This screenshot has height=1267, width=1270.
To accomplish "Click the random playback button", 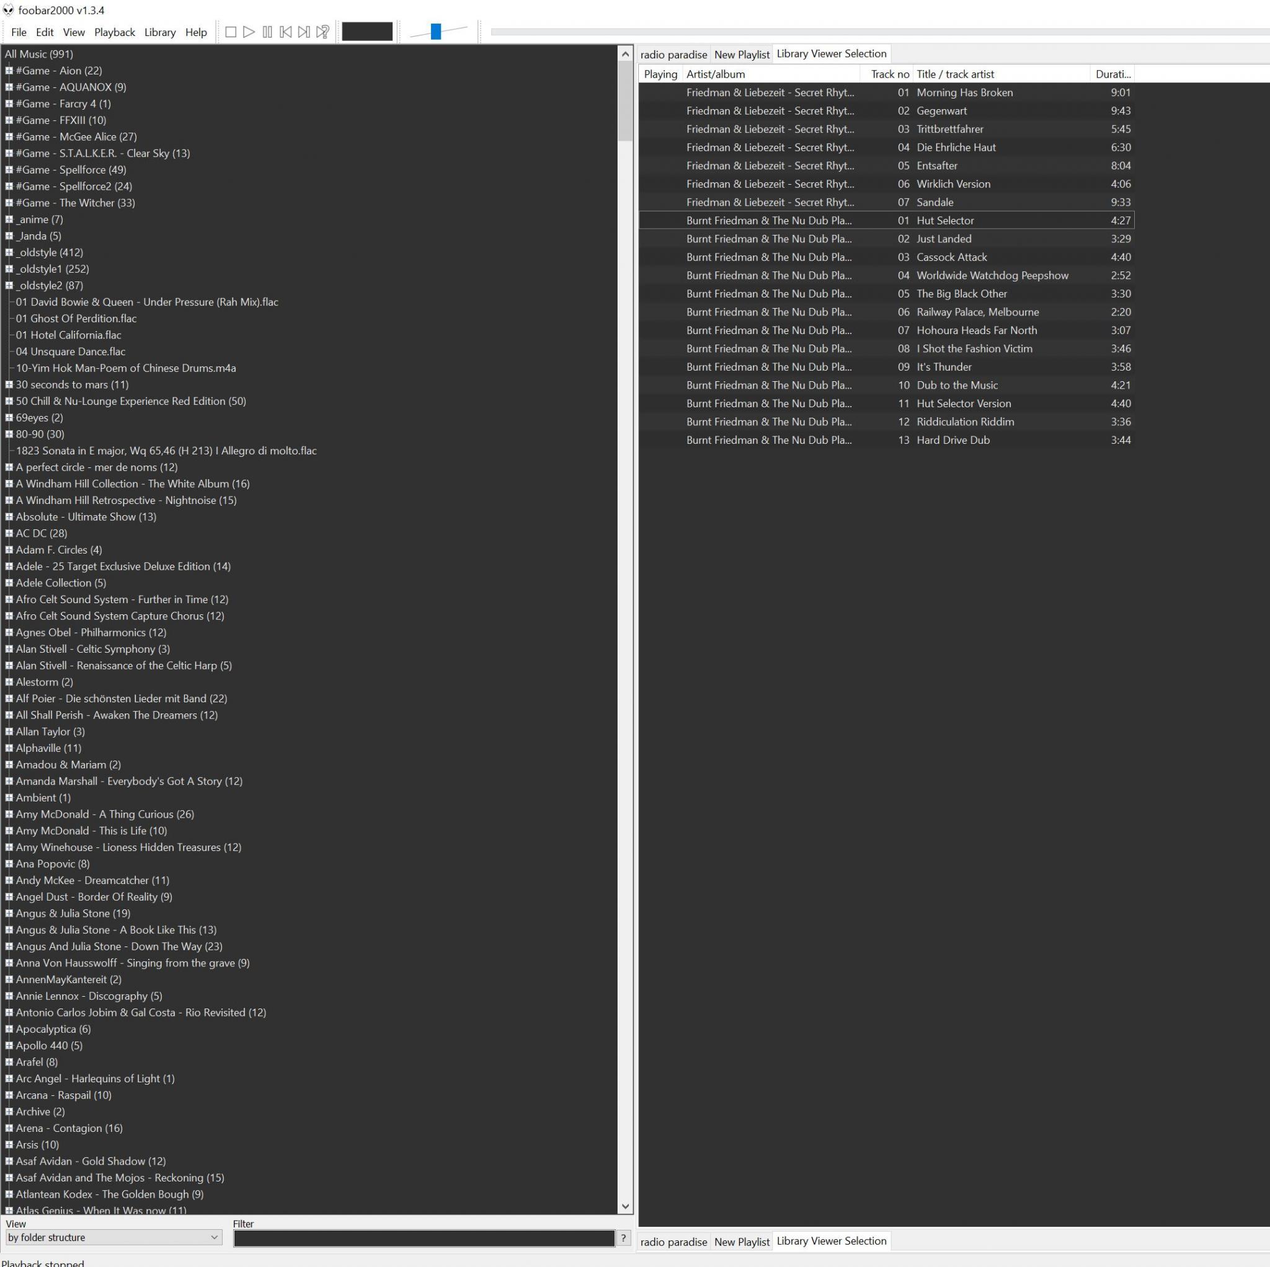I will click(x=322, y=32).
